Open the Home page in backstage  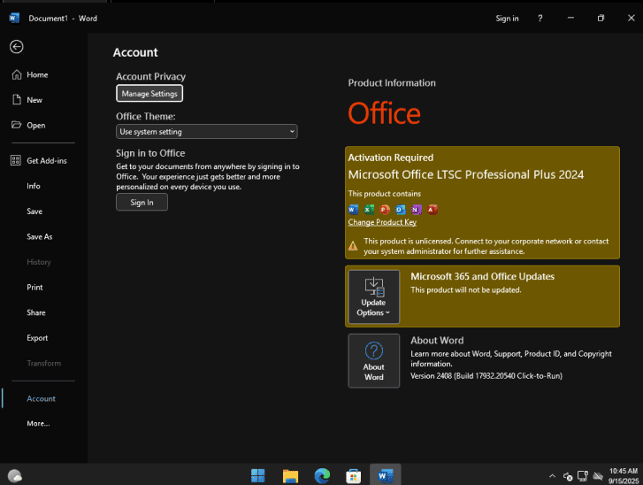click(x=37, y=74)
